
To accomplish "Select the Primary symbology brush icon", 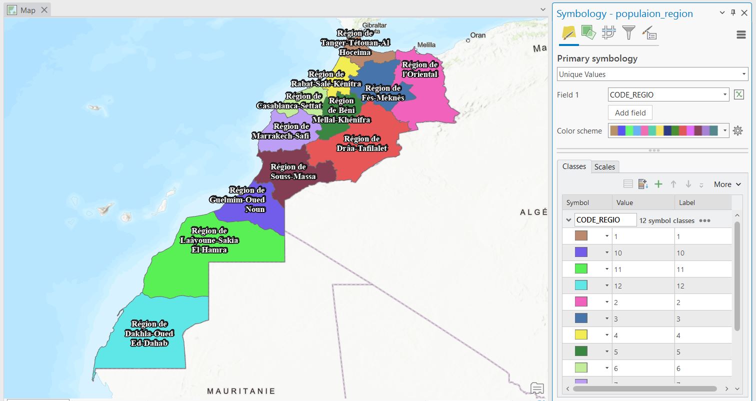I will 568,33.
